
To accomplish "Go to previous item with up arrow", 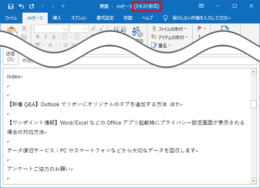I will [42, 7].
